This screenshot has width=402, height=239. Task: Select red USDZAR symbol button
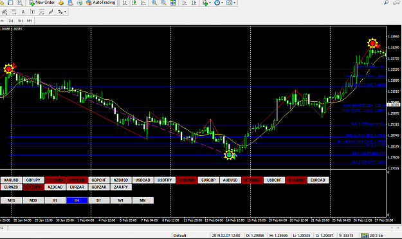pos(187,180)
